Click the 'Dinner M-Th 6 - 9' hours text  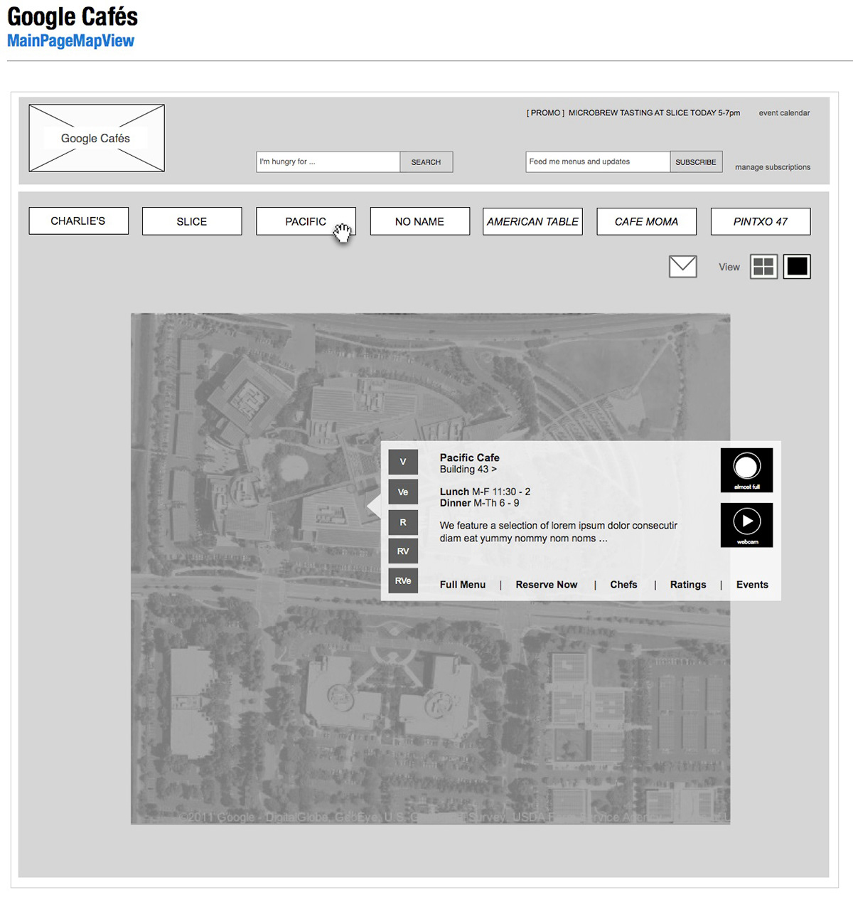click(x=479, y=503)
